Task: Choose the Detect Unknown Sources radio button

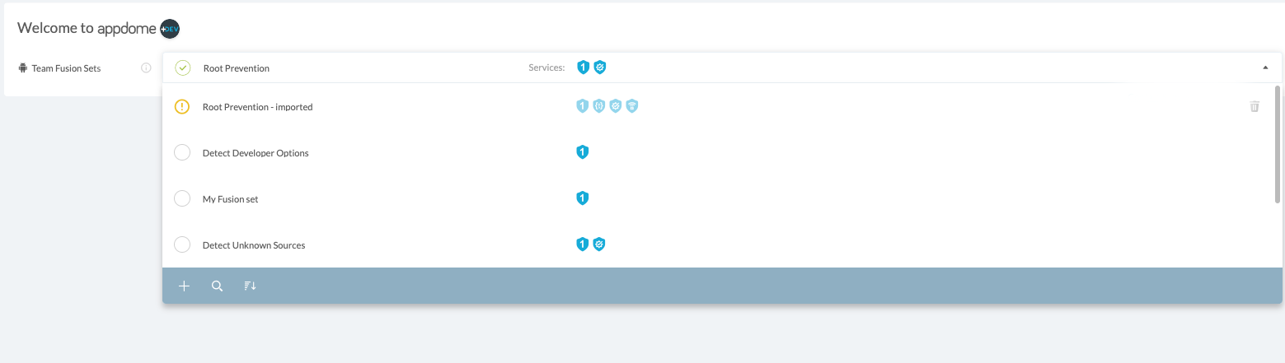Action: (183, 245)
